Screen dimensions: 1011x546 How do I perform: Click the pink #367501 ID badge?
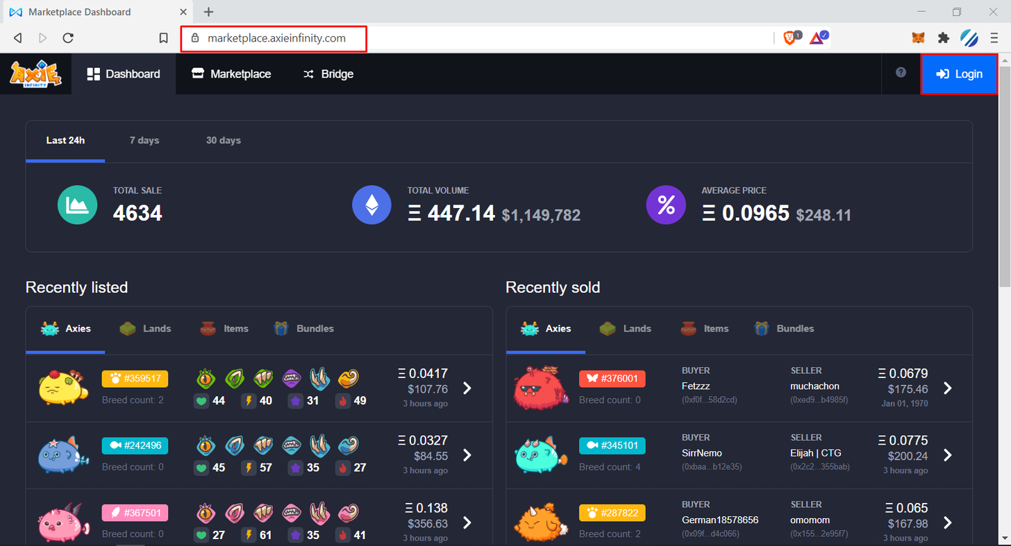click(135, 513)
